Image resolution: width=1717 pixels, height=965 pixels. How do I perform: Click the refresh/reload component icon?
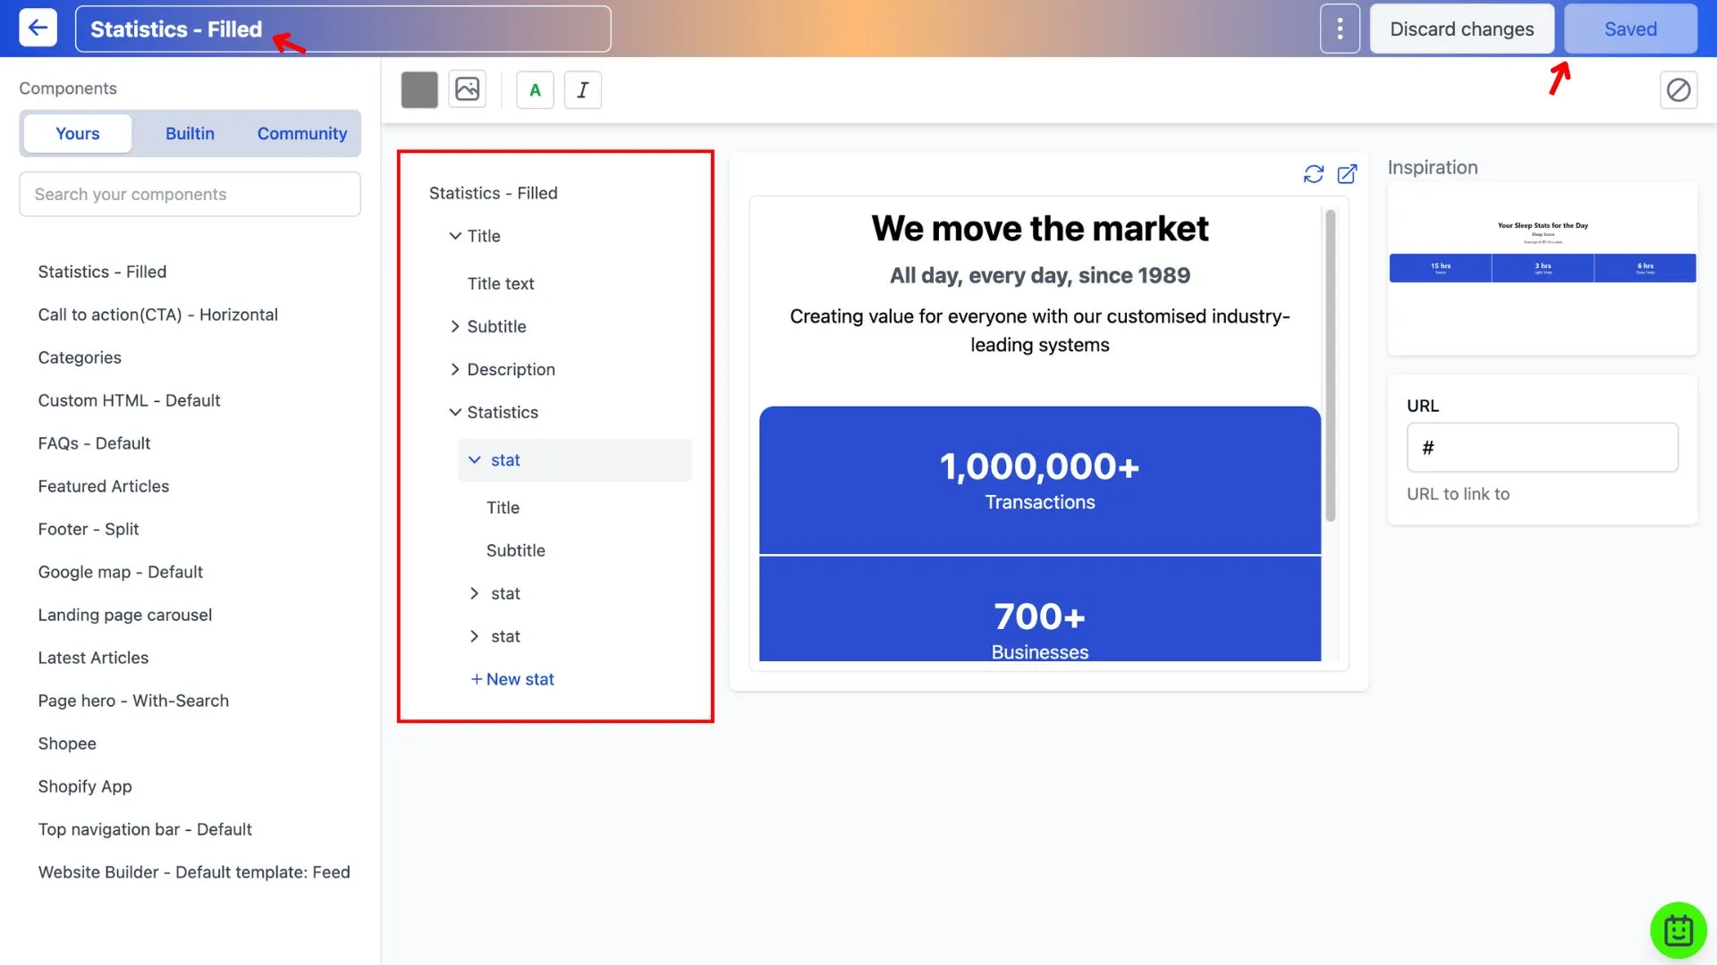tap(1314, 173)
